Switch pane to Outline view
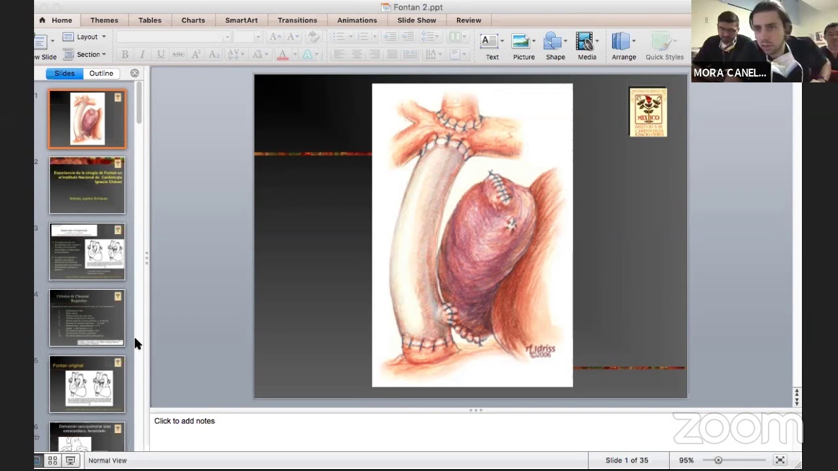The height and width of the screenshot is (471, 838). [x=101, y=73]
